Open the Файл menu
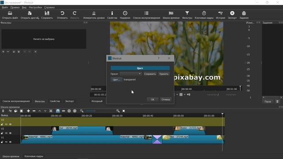Screen dimensions: 283x159 pyautogui.click(x=5, y=8)
